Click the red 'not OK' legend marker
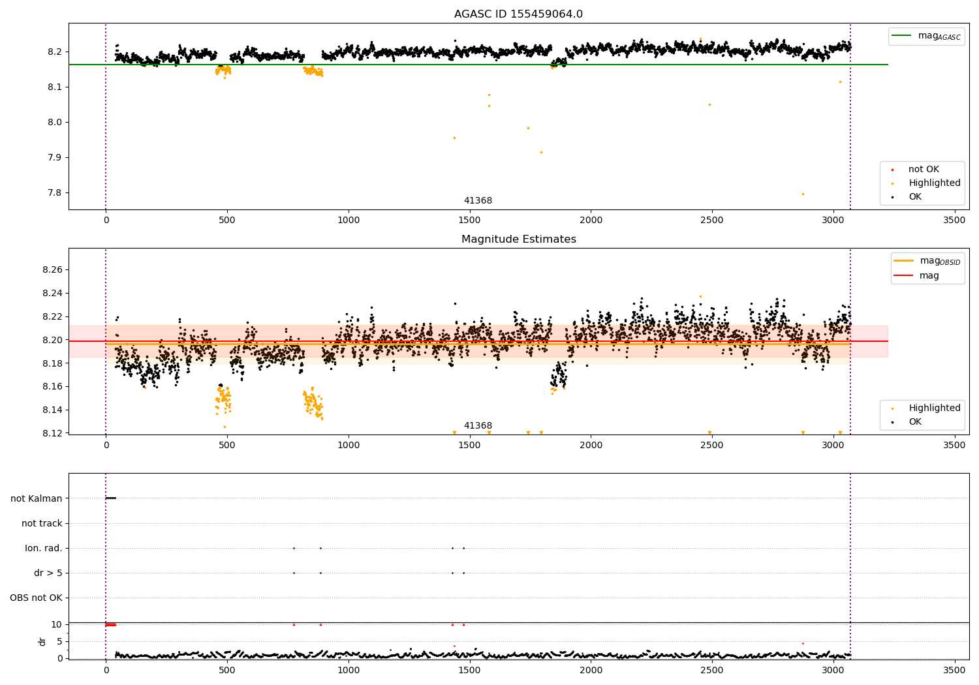Screen dimensions: 979x685 point(893,170)
